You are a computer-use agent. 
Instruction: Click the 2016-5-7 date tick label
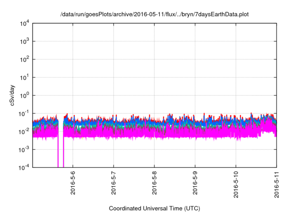coord(113,183)
